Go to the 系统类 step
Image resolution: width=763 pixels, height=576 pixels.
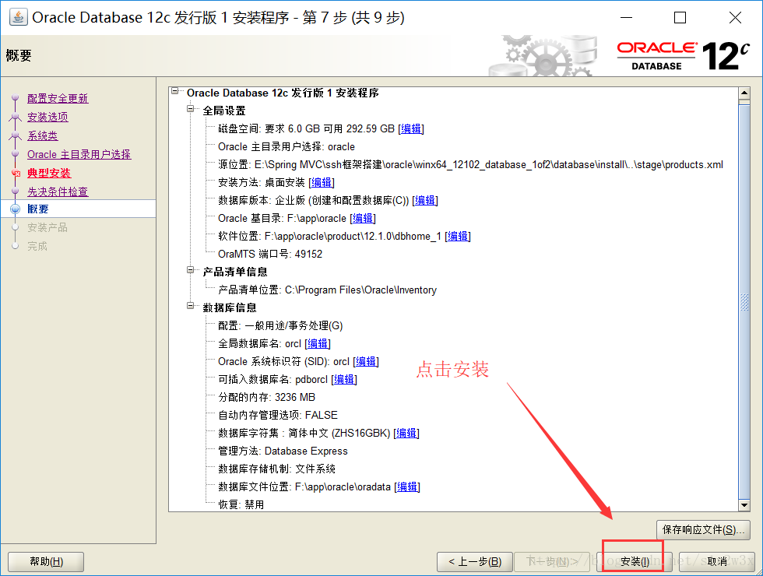point(42,135)
